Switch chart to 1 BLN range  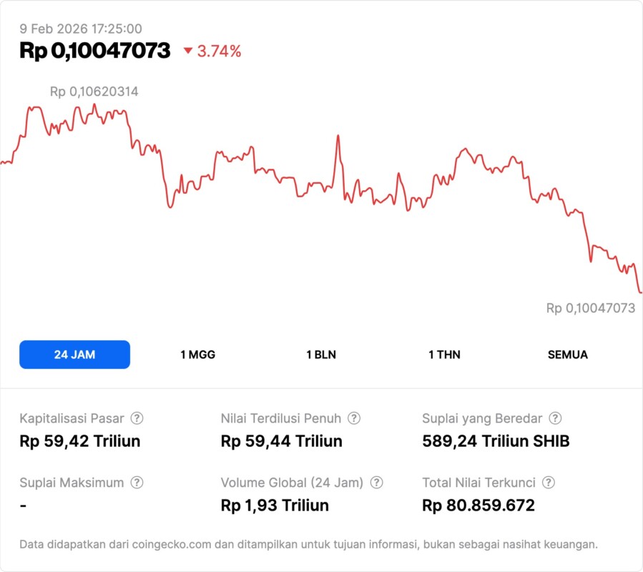pos(321,355)
